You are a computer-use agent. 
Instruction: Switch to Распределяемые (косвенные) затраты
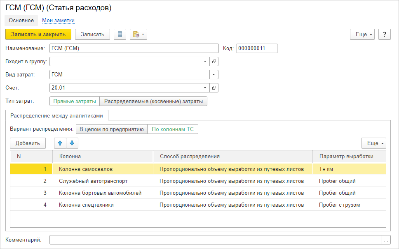coord(153,101)
